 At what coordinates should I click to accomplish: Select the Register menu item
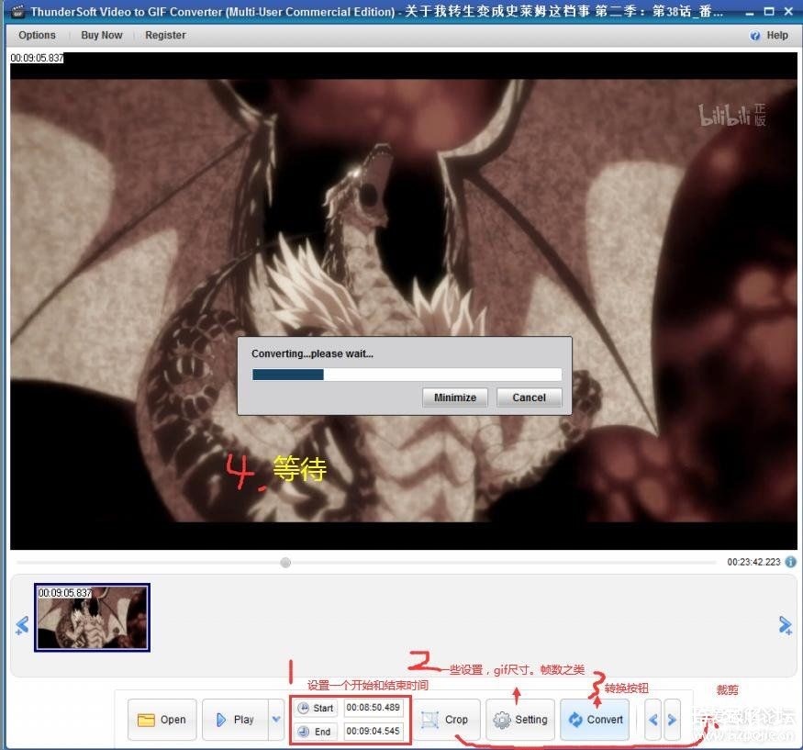click(165, 36)
